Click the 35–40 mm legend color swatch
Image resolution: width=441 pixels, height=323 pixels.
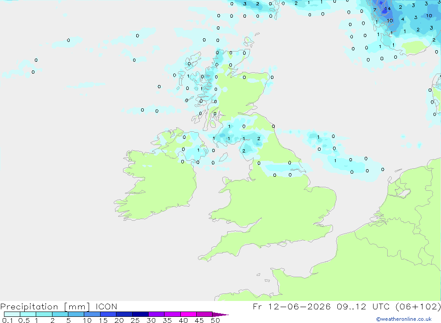point(172,314)
